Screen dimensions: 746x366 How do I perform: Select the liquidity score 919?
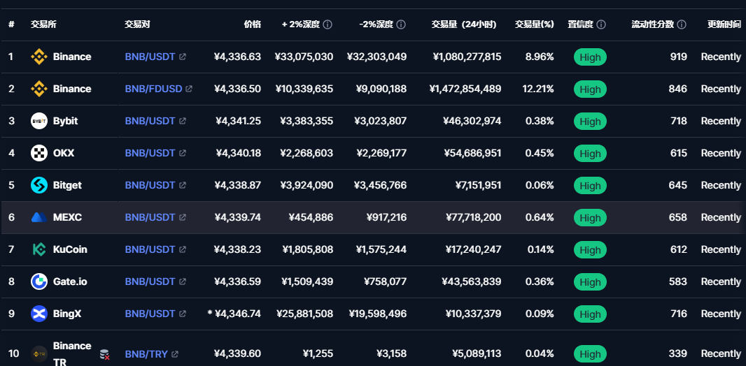(x=678, y=57)
